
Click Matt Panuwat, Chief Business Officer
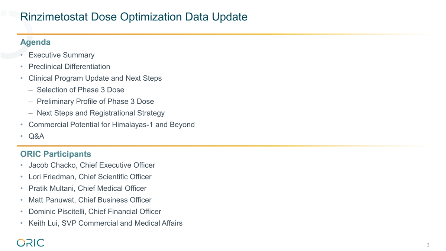click(x=90, y=200)
